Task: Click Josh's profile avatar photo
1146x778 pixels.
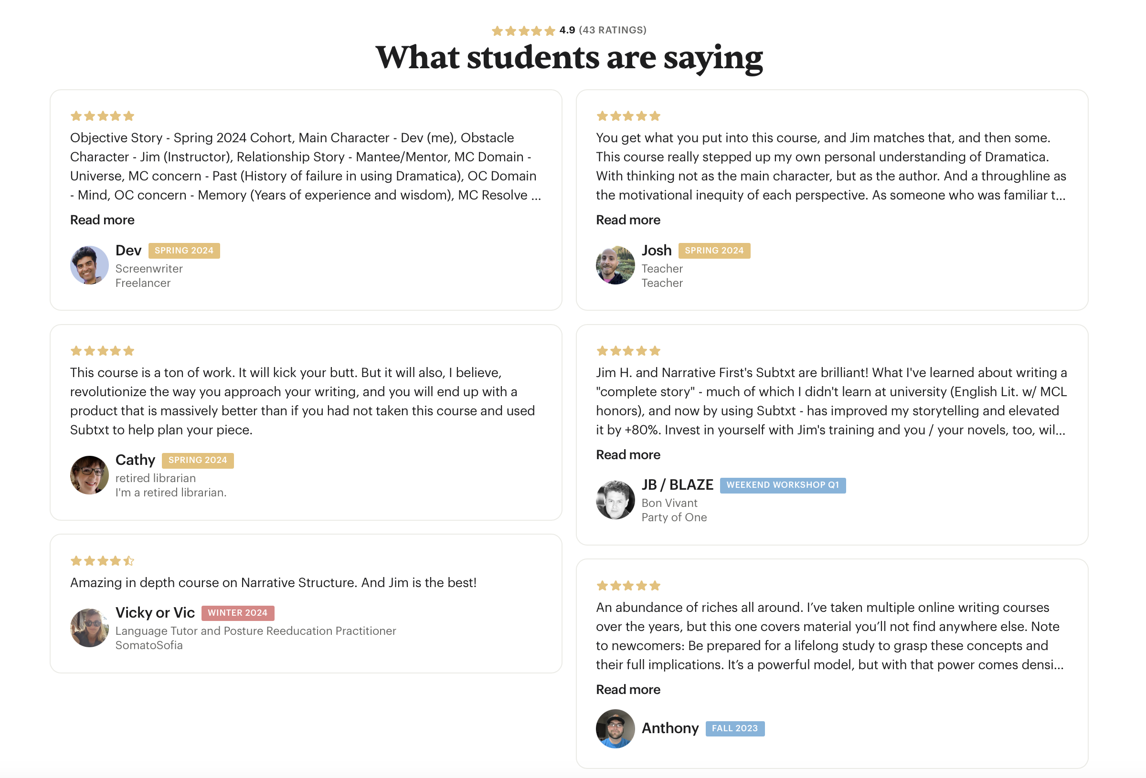Action: tap(615, 265)
